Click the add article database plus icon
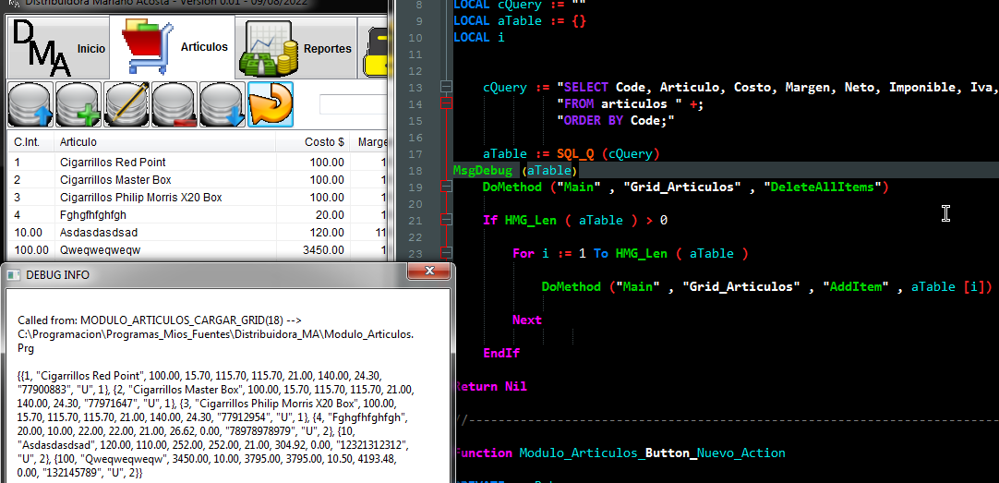 tap(78, 104)
